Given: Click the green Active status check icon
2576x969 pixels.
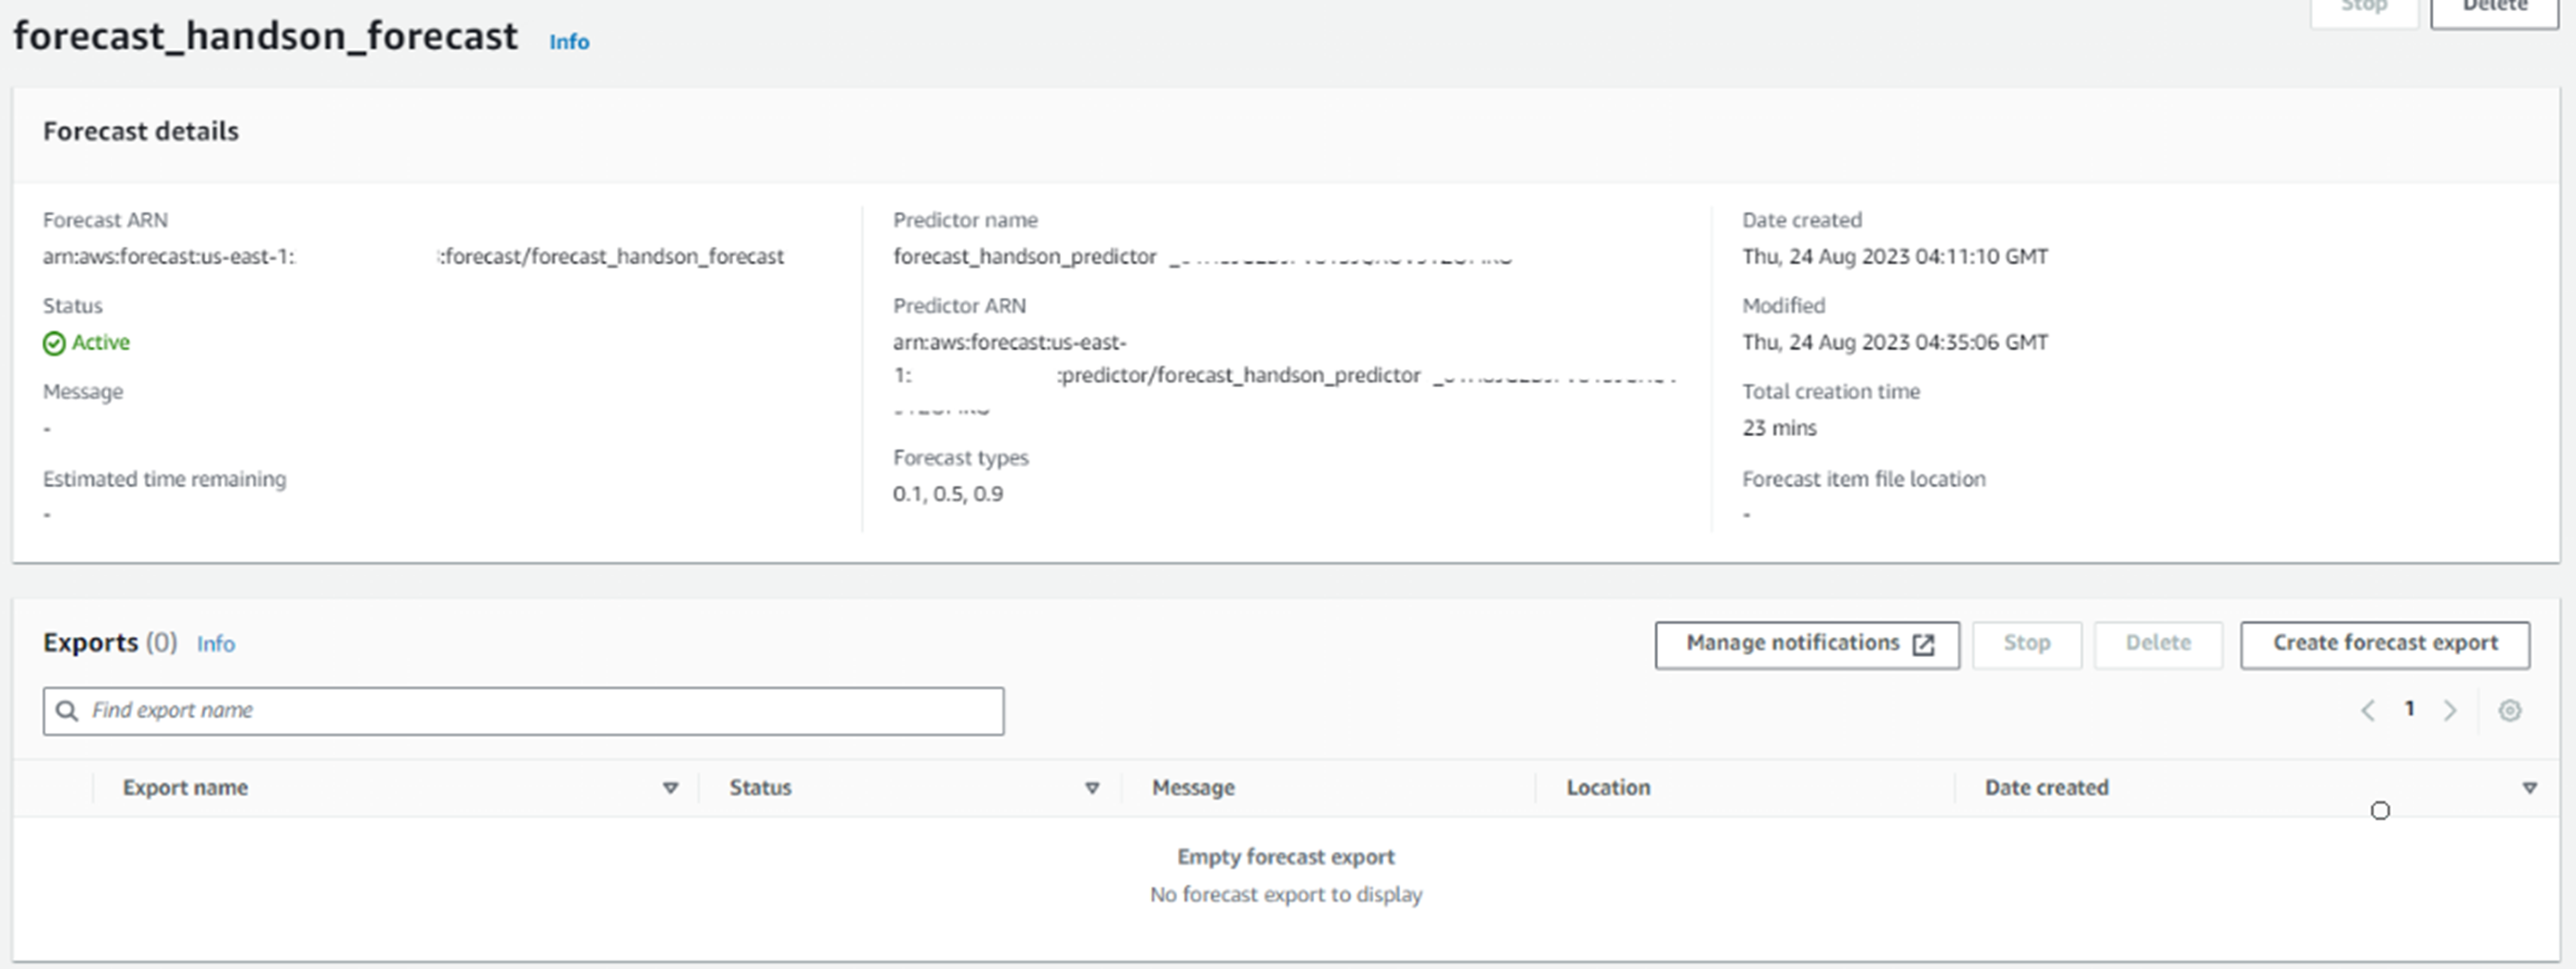Looking at the screenshot, I should (54, 342).
